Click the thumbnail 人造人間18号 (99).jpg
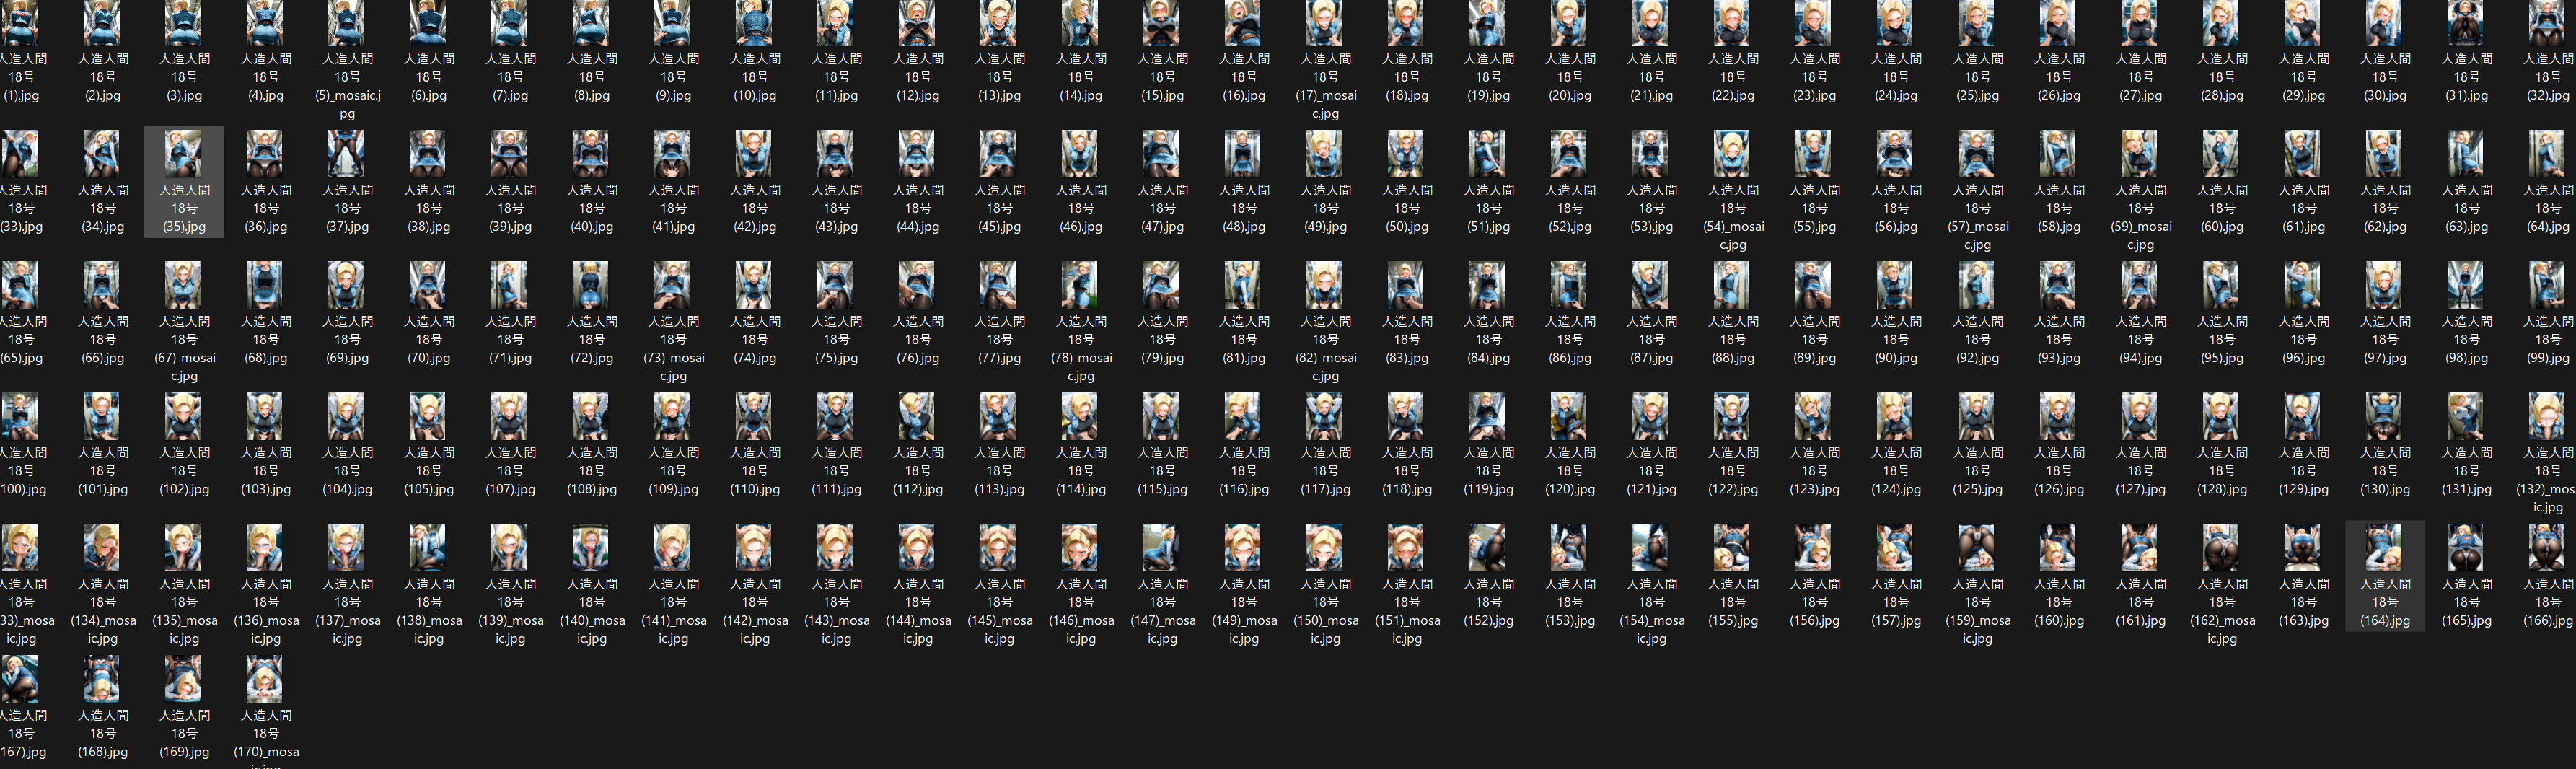This screenshot has width=2576, height=769. click(x=2546, y=285)
